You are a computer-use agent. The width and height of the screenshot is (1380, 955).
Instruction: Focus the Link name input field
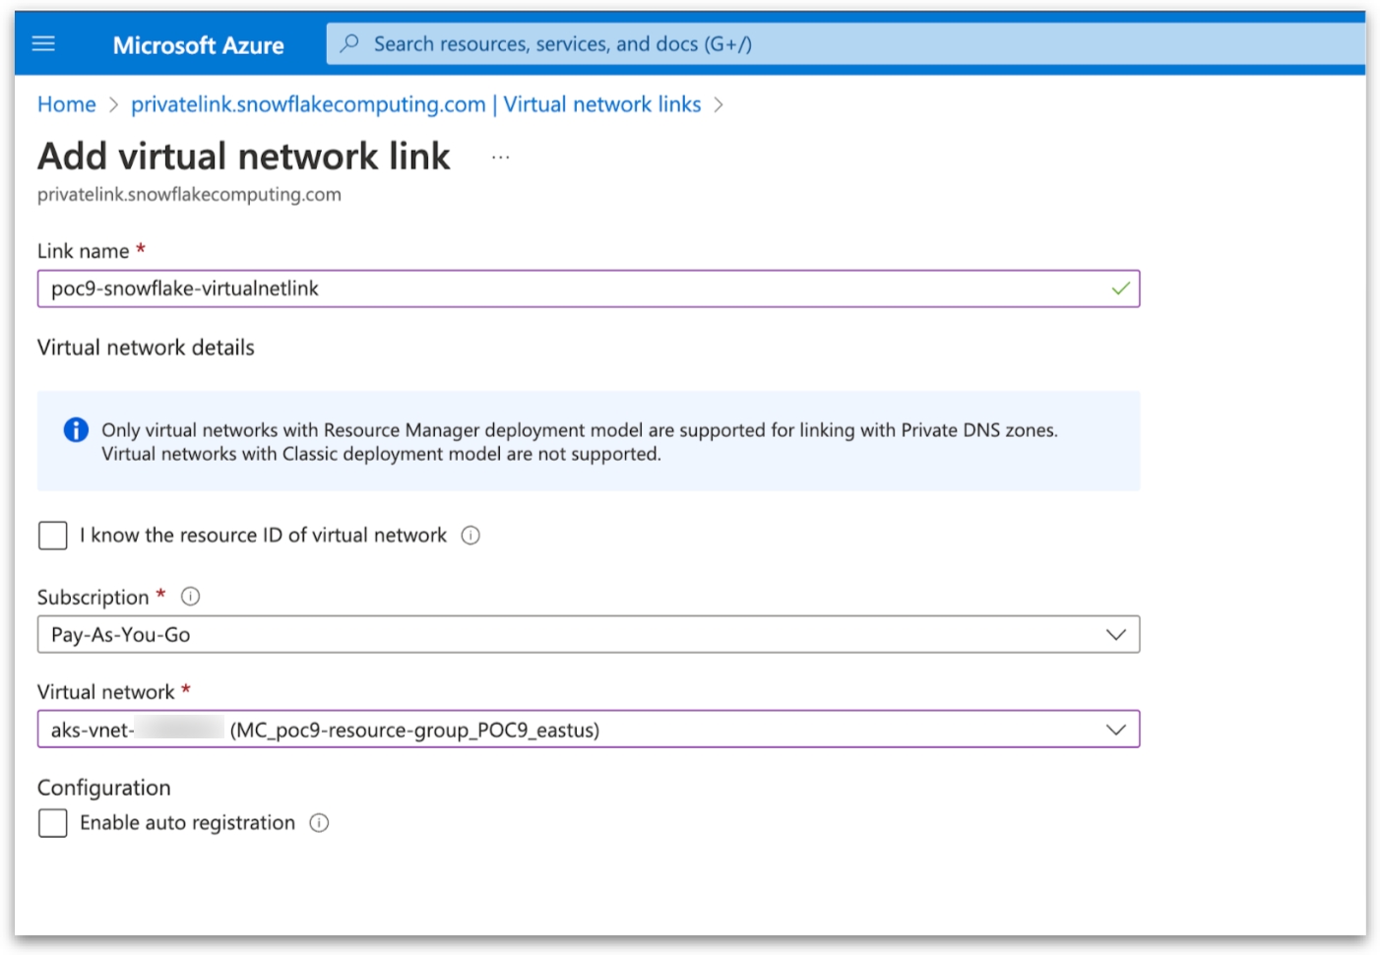pos(571,289)
